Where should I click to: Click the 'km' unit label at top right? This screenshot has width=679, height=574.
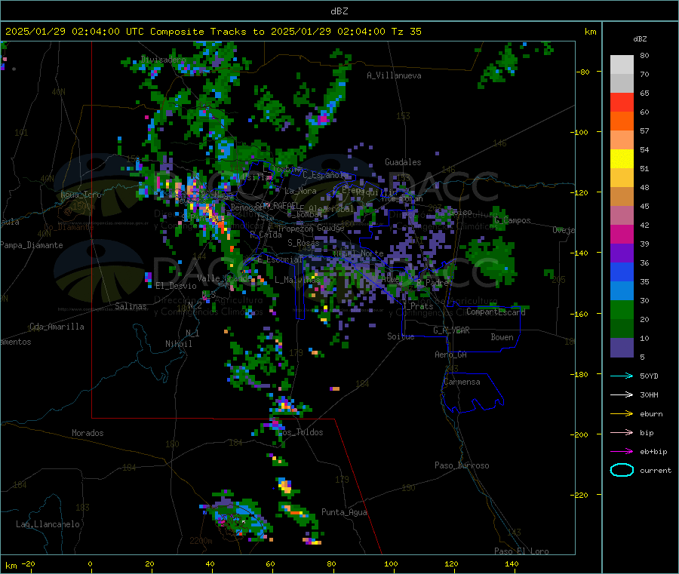pyautogui.click(x=590, y=32)
